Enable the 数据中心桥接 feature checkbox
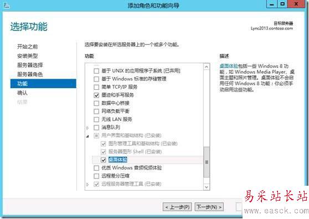Image resolution: width=309 pixels, height=219 pixels. 96,103
